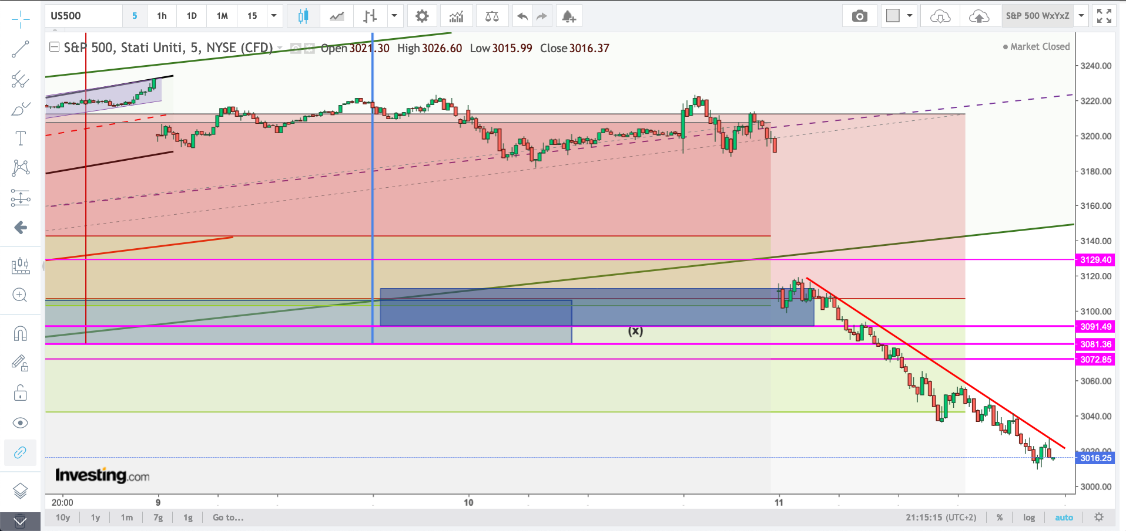The width and height of the screenshot is (1126, 531).
Task: Open the chart style dropdown arrow
Action: pyautogui.click(x=394, y=16)
